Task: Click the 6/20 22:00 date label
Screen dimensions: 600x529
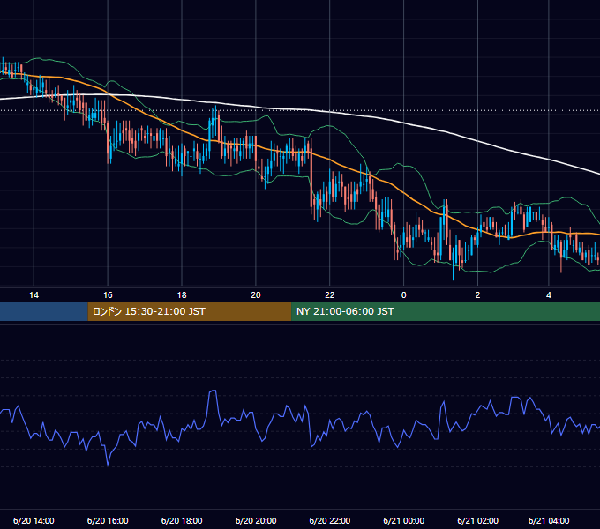Action: [329, 520]
